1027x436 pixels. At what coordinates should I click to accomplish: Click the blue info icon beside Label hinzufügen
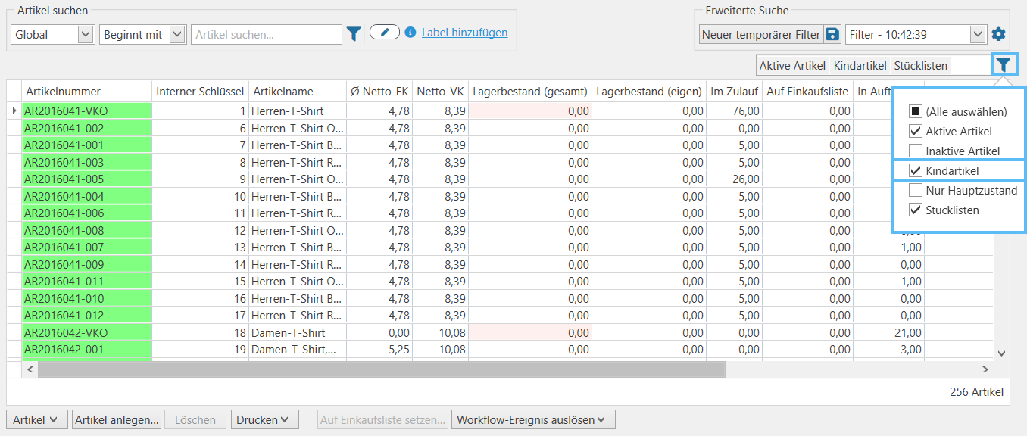(410, 33)
